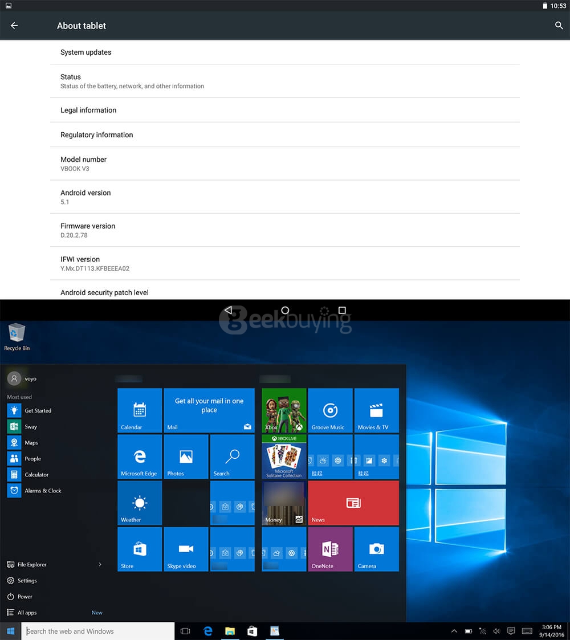The height and width of the screenshot is (640, 570).
Task: Open Settings in Start menu
Action: coord(22,580)
